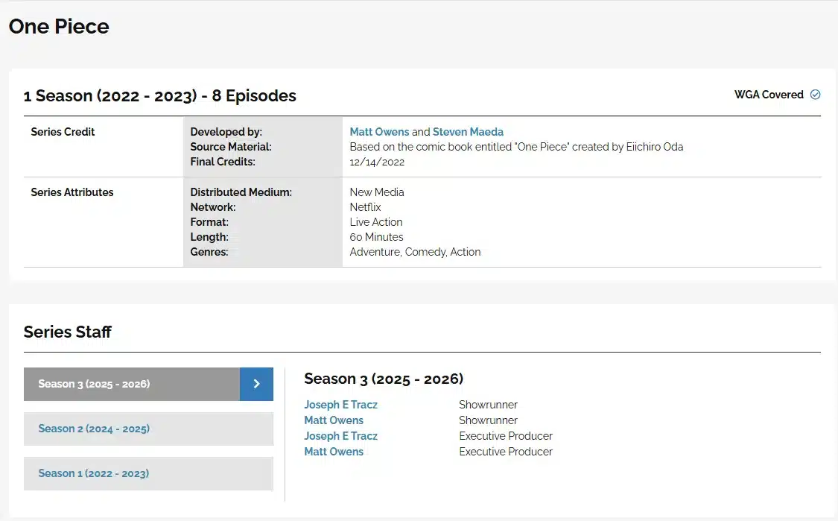Click the Netflix network value

point(365,207)
